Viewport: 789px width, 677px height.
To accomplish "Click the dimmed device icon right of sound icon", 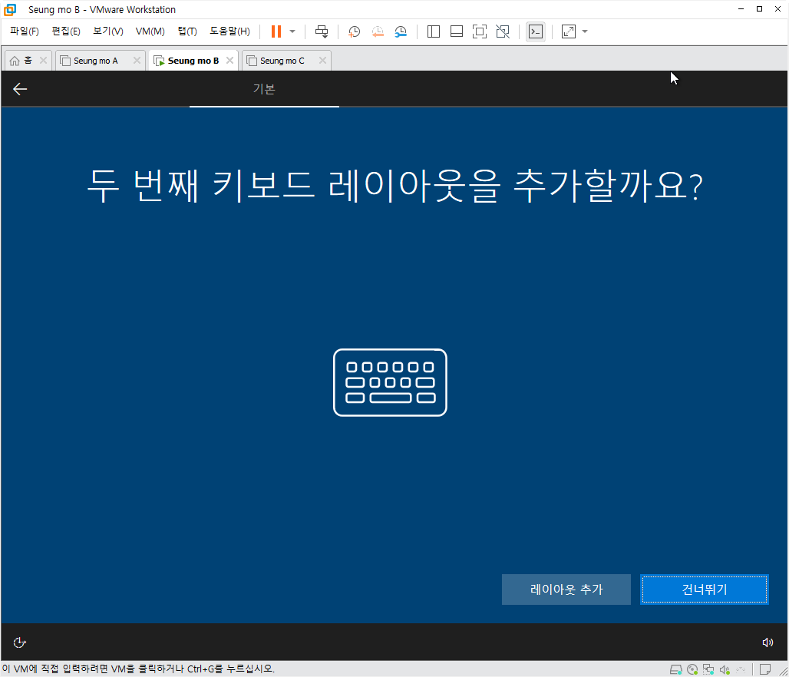I will point(741,669).
